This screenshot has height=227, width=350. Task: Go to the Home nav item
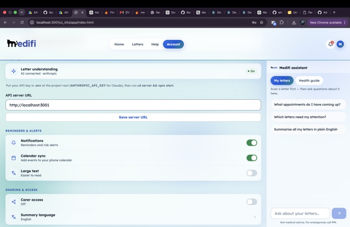pos(119,44)
